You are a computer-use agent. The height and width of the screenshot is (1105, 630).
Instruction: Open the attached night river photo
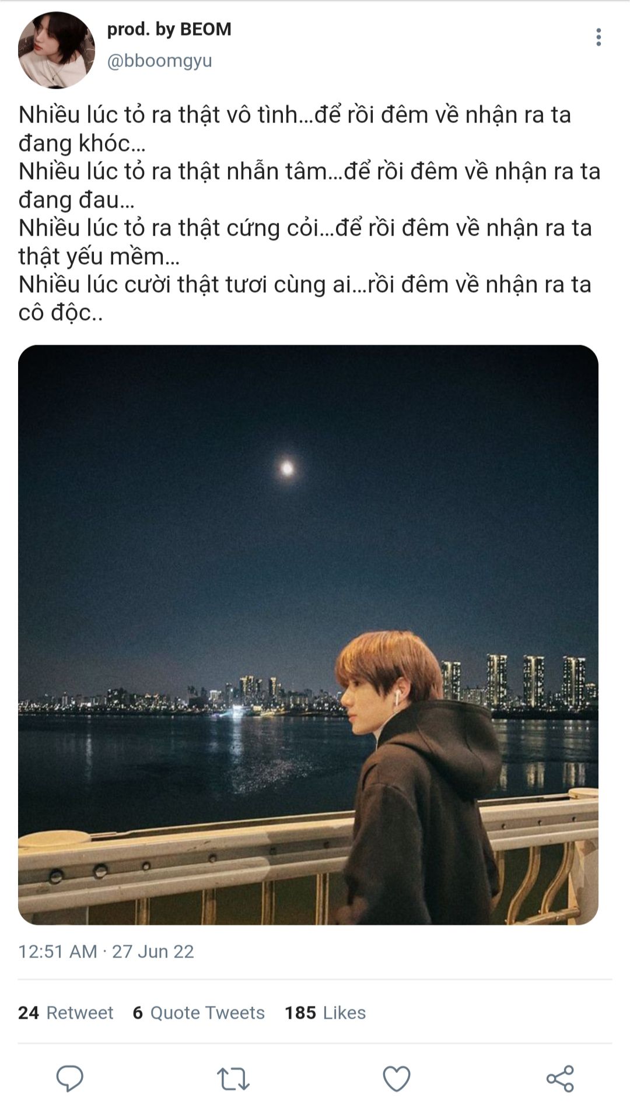(308, 634)
